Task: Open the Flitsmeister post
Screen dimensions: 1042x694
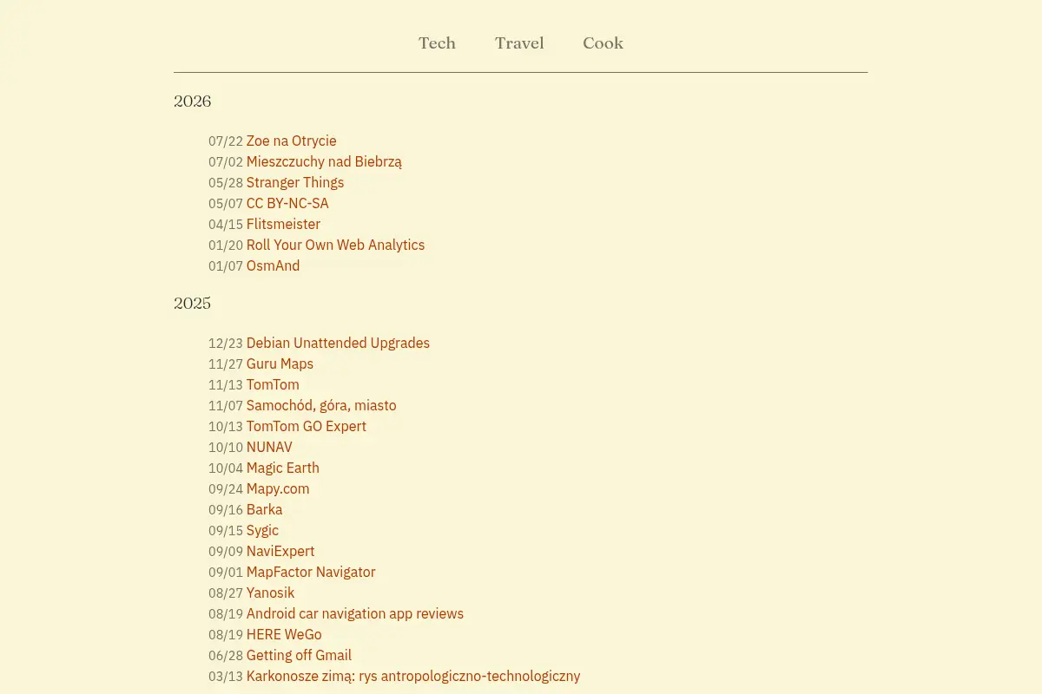Action: click(283, 225)
